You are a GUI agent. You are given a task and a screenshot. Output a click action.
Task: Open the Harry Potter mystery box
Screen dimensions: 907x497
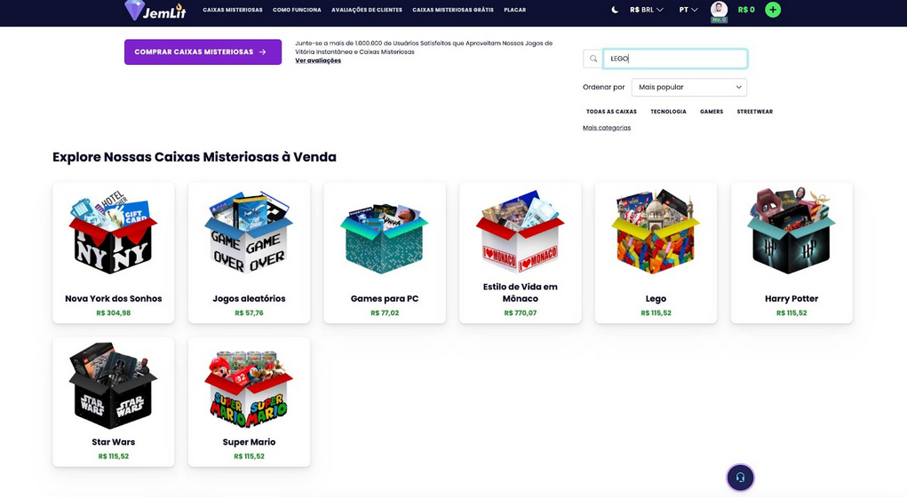tap(792, 253)
